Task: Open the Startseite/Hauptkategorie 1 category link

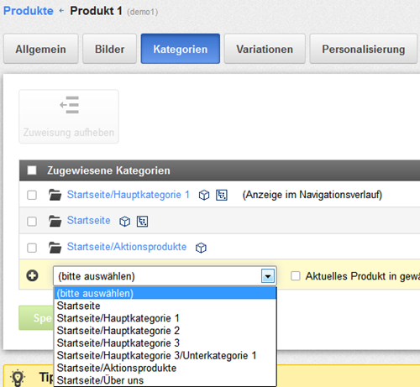Action: (x=129, y=195)
